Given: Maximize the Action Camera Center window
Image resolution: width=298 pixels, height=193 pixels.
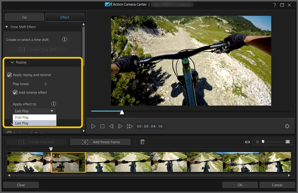Looking at the screenshot, I should (282, 5).
